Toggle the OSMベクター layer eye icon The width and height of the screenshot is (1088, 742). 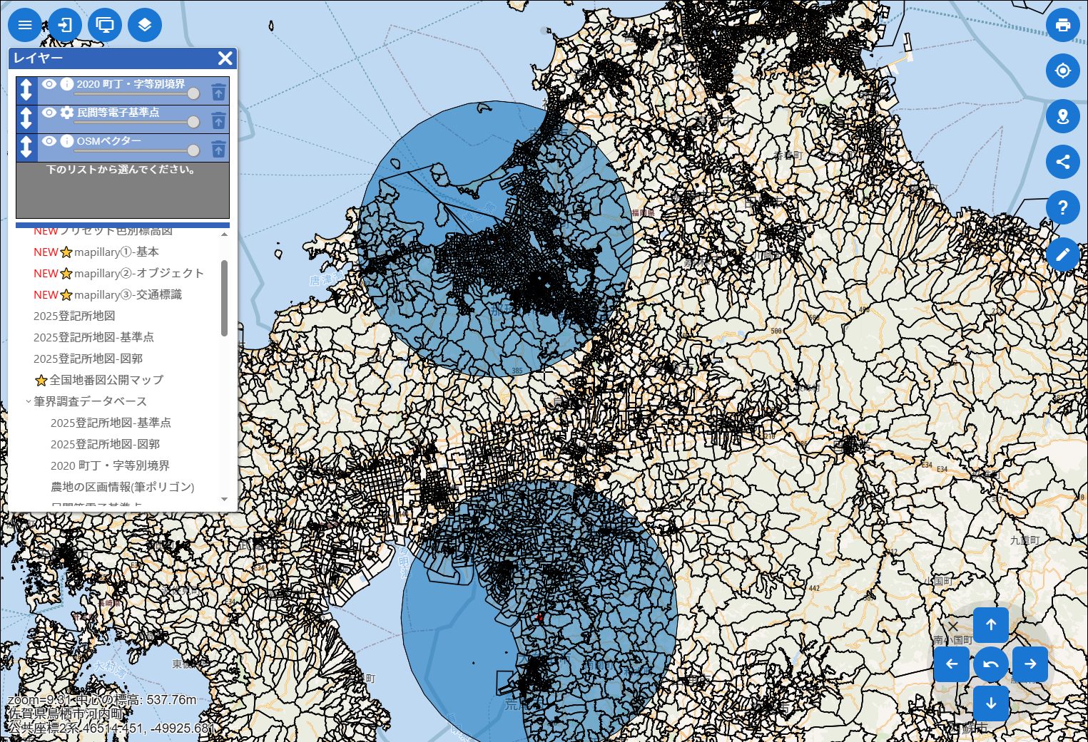[49, 141]
